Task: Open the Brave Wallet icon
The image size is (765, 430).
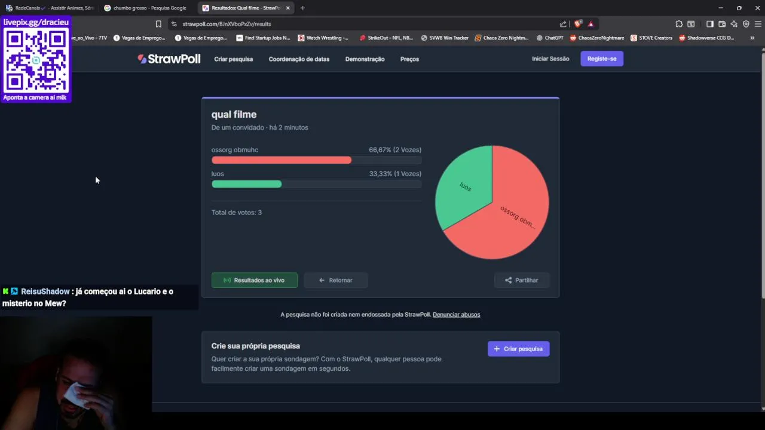Action: point(722,24)
